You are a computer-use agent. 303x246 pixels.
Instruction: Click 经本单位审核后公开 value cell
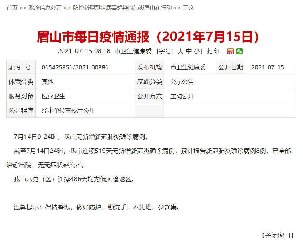point(85,110)
